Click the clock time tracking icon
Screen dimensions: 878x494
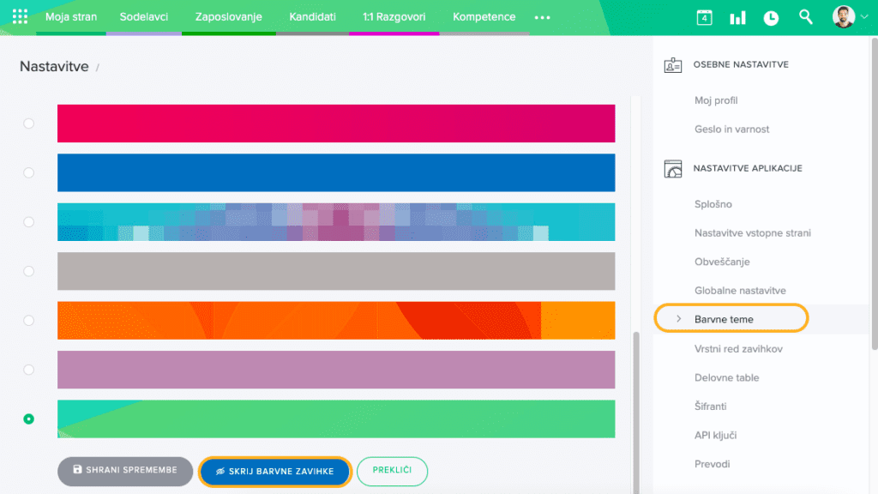click(x=771, y=17)
